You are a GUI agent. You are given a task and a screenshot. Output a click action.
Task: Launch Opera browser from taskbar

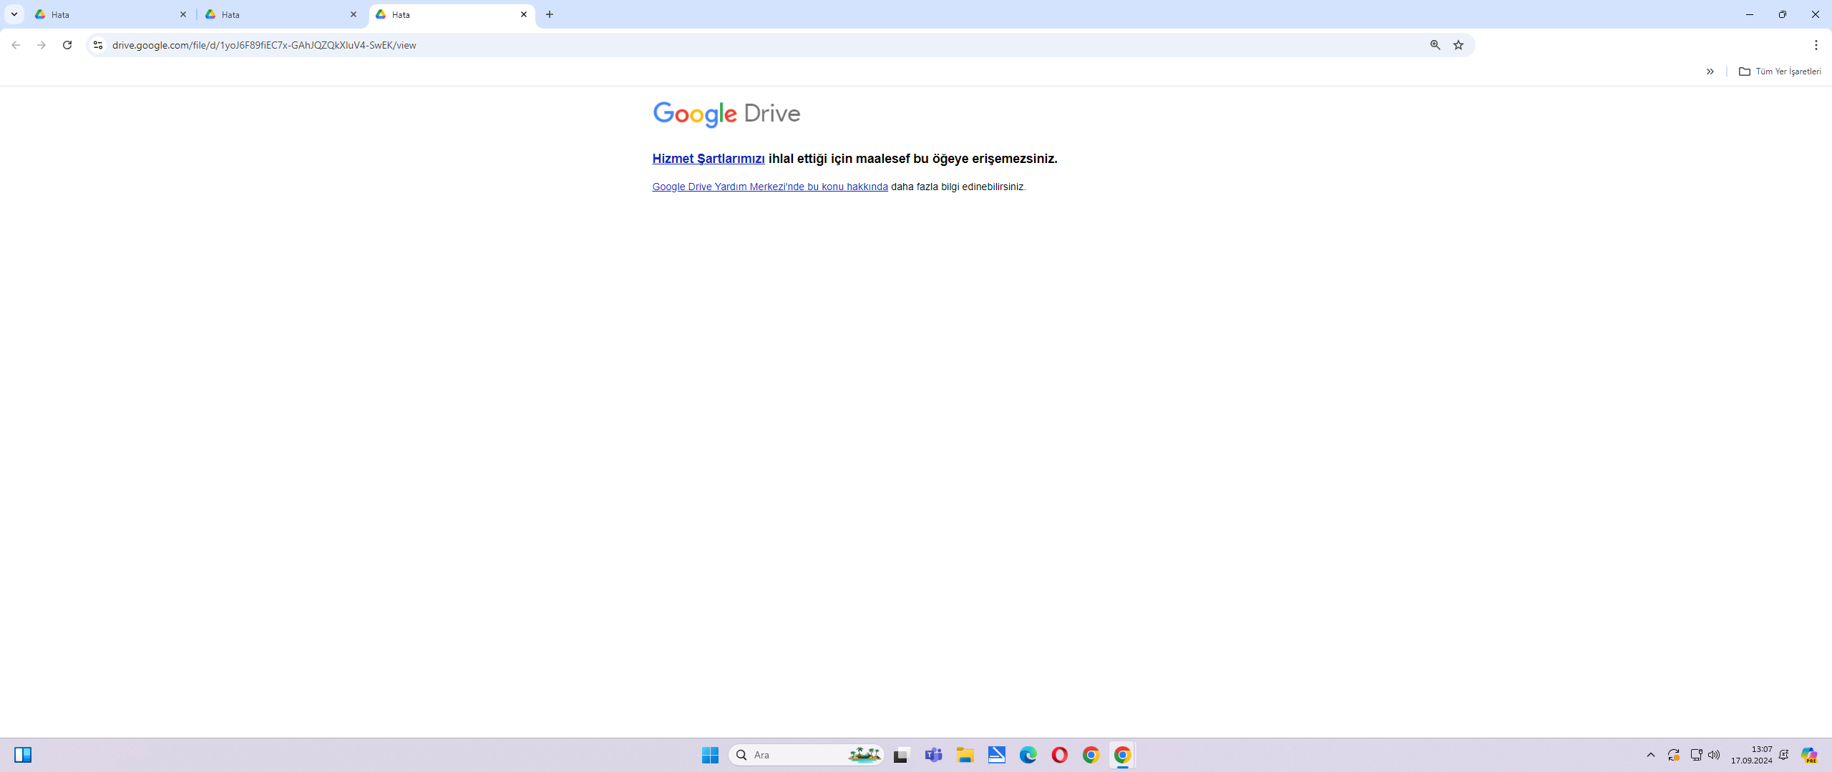(1059, 755)
